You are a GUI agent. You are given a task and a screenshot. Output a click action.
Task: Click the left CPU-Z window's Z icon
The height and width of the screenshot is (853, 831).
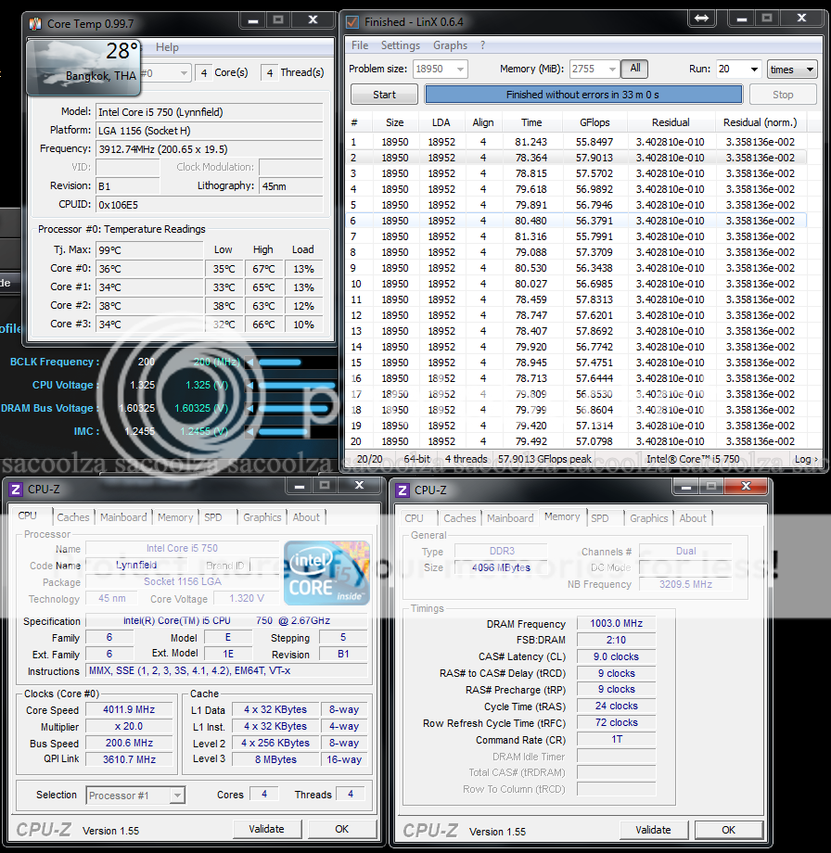pos(15,490)
